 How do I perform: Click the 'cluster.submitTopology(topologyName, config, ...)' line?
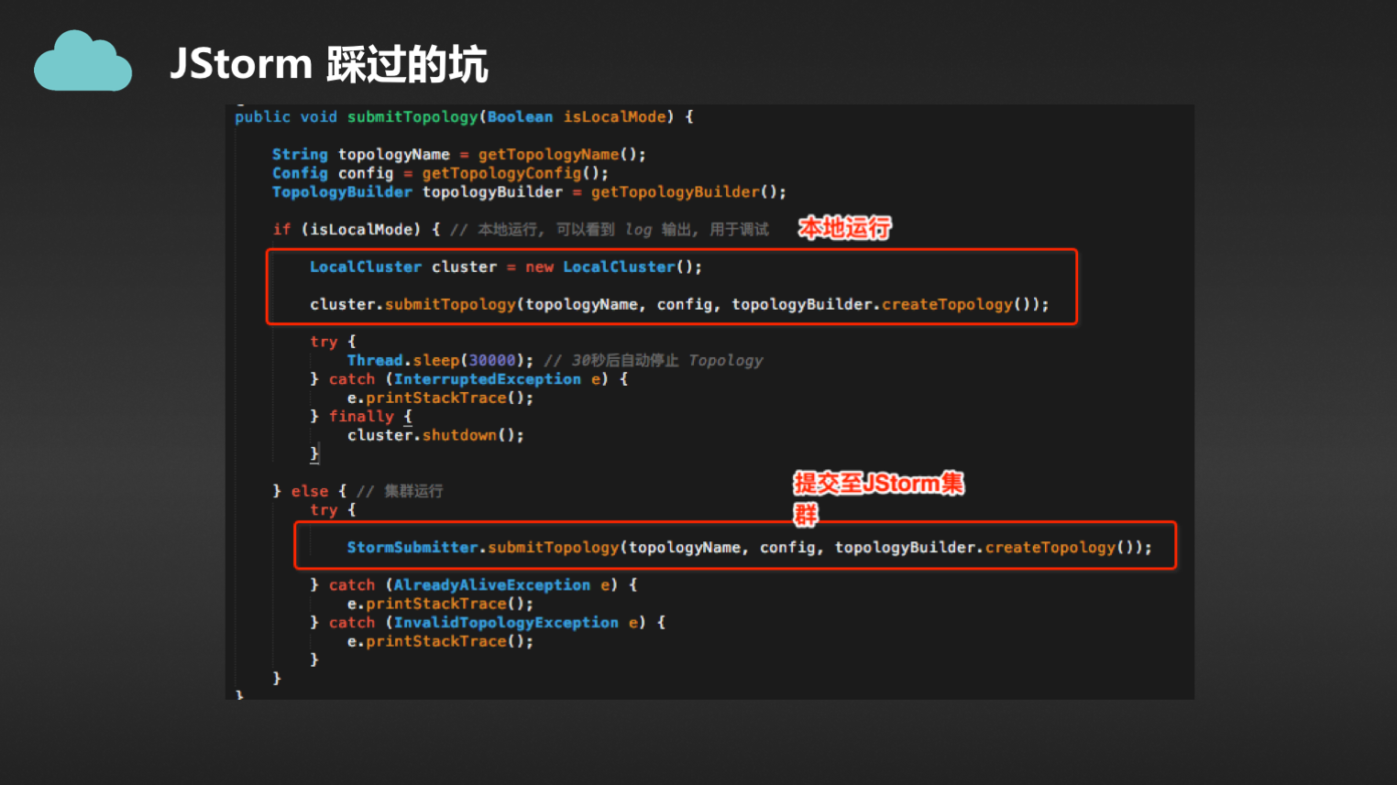pyautogui.click(x=679, y=304)
